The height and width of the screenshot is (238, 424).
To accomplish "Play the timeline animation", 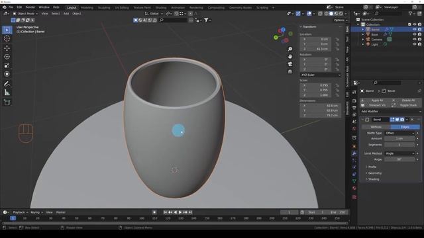I will click(x=180, y=213).
